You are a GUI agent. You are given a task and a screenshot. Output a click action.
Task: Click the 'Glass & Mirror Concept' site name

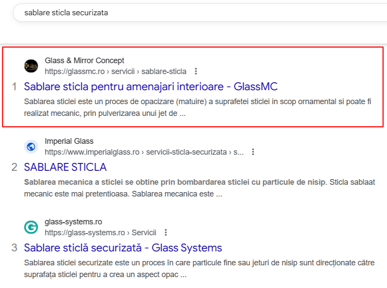[84, 61]
